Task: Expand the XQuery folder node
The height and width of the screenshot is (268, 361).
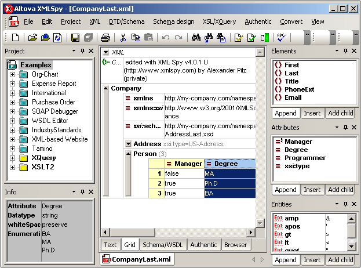Action: [x=12, y=158]
